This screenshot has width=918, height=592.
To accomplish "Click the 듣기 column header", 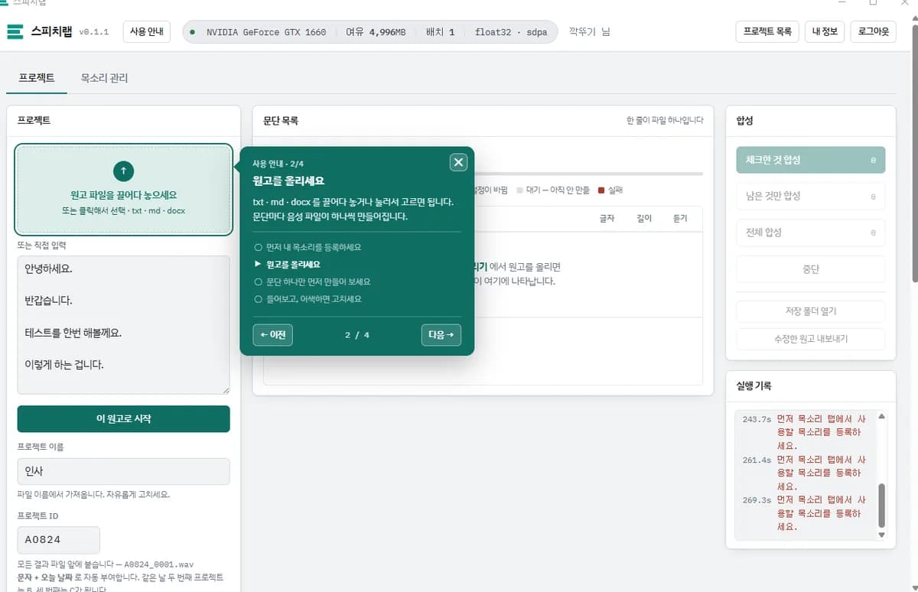I will coord(680,219).
